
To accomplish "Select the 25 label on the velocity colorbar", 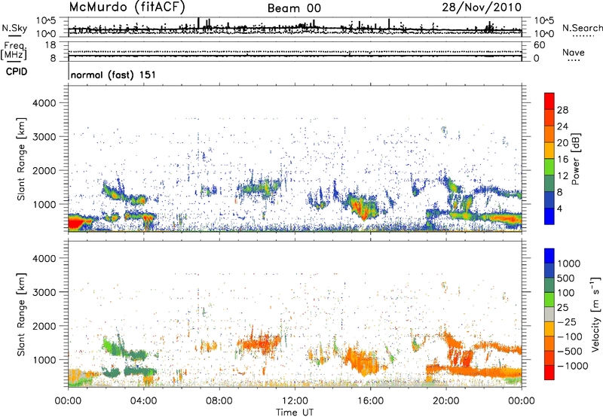I will pos(563,308).
